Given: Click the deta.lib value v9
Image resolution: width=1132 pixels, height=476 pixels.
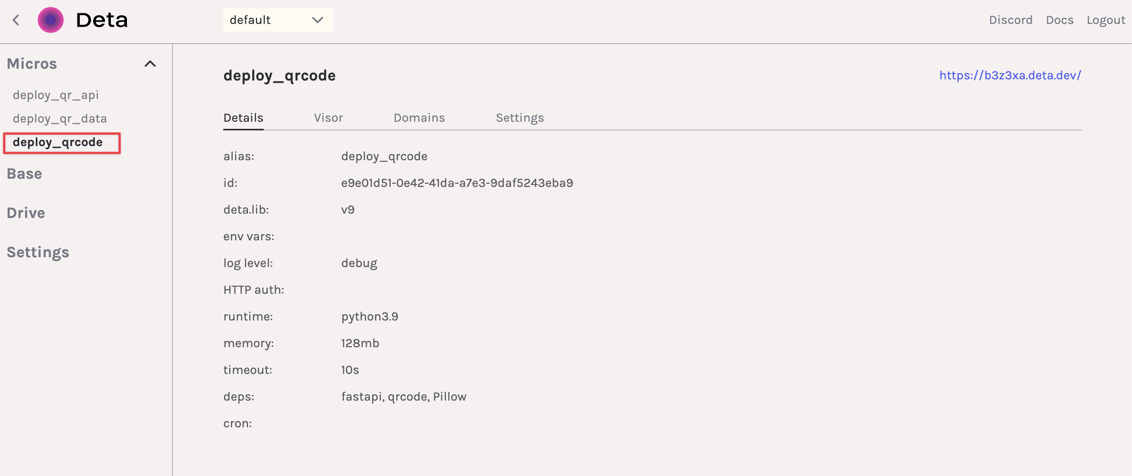Looking at the screenshot, I should click(x=347, y=210).
